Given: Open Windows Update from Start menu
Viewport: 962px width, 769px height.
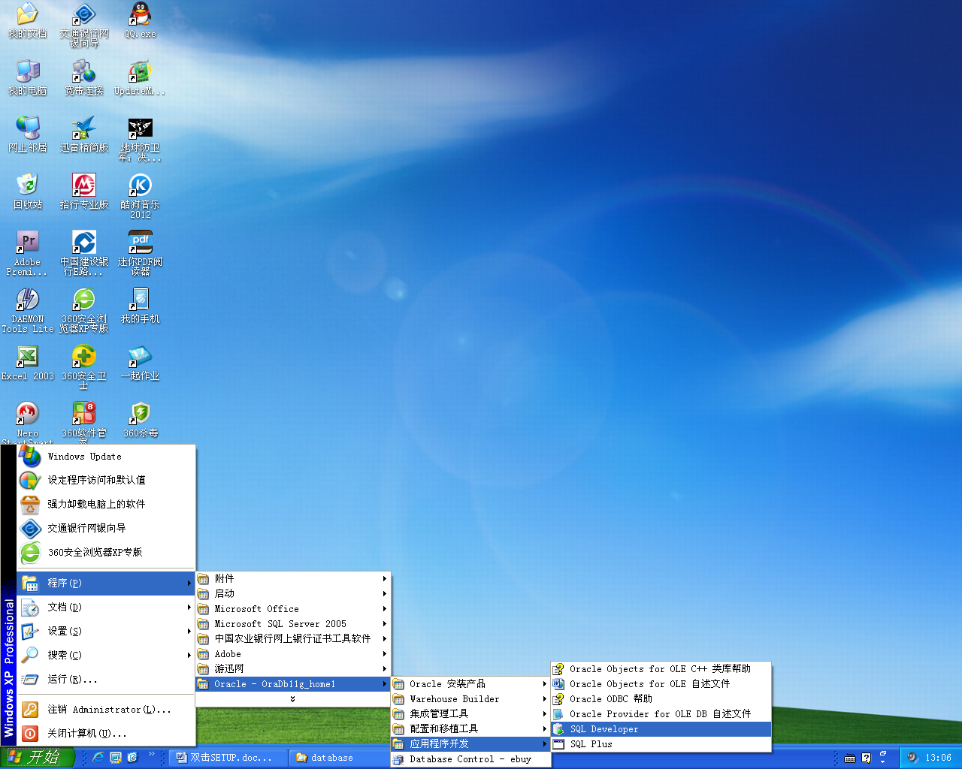Looking at the screenshot, I should tap(106, 457).
